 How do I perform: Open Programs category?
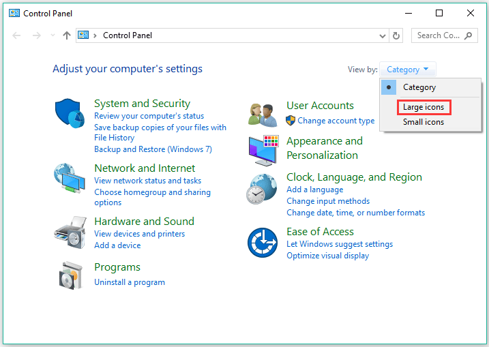pyautogui.click(x=117, y=267)
